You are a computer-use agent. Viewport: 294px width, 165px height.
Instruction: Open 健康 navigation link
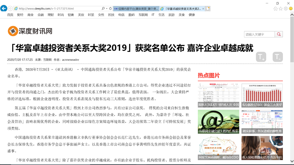click(x=192, y=15)
